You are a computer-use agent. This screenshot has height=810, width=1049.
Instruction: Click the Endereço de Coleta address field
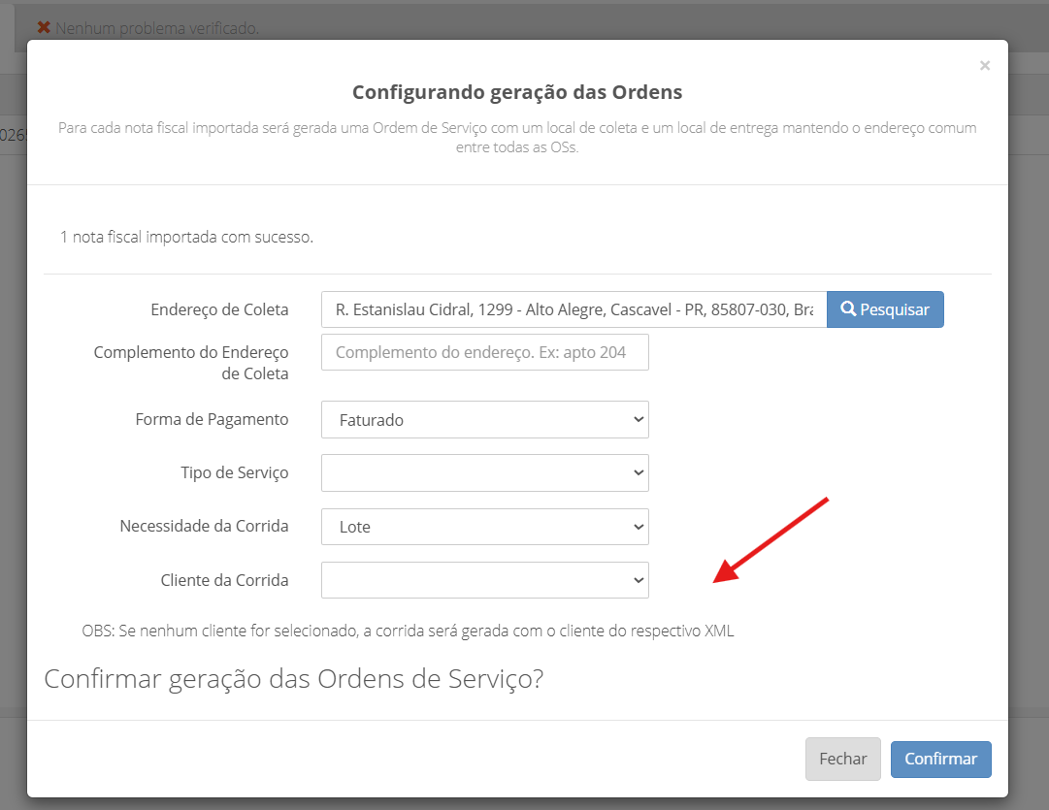tap(574, 309)
